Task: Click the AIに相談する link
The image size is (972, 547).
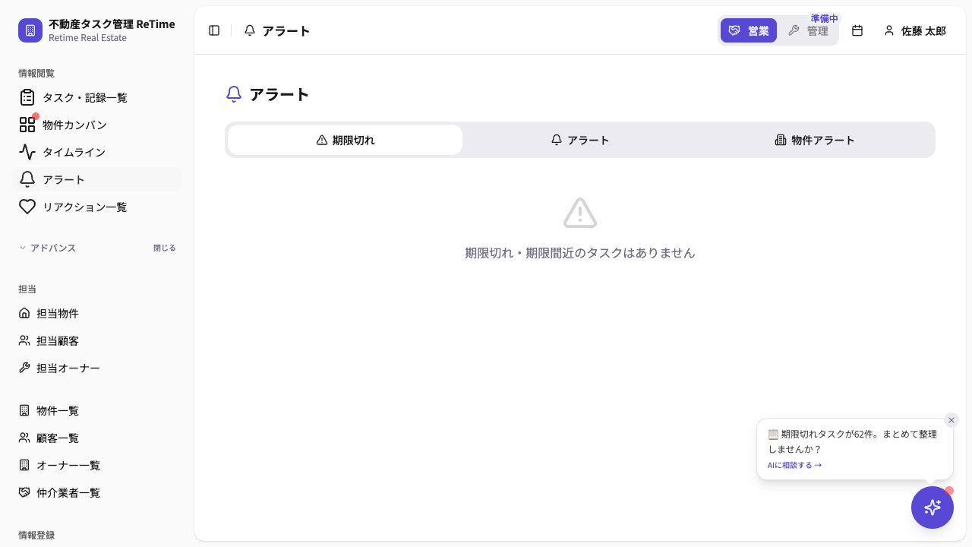Action: click(x=794, y=465)
